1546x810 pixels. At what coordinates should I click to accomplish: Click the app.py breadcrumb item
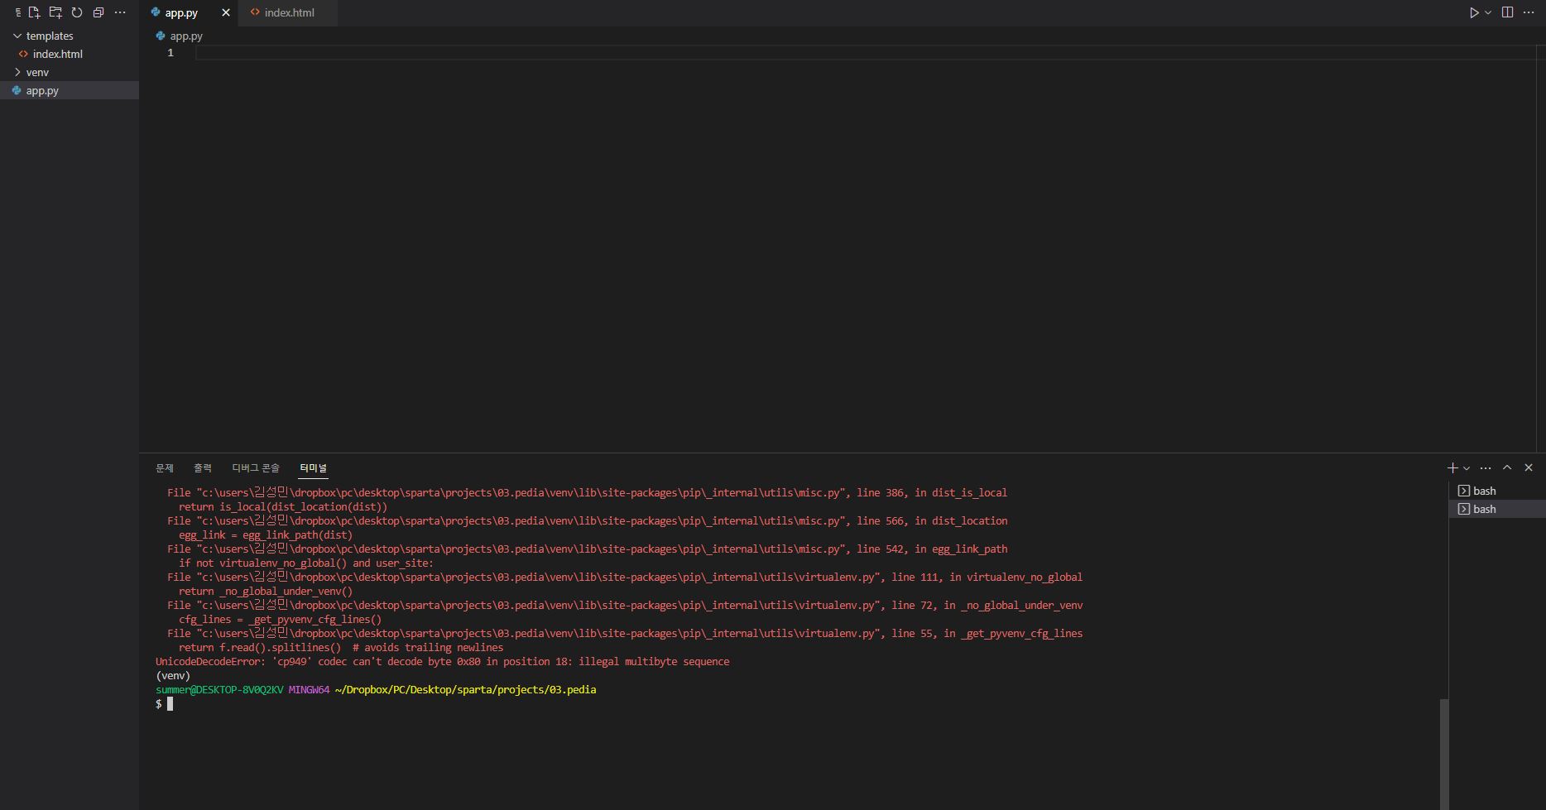point(179,36)
